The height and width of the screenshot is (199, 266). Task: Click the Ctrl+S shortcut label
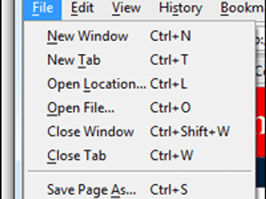[169, 189]
